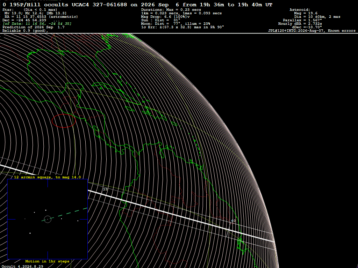
Task: Click the red error ellipse near Central America
Action: (64, 121)
